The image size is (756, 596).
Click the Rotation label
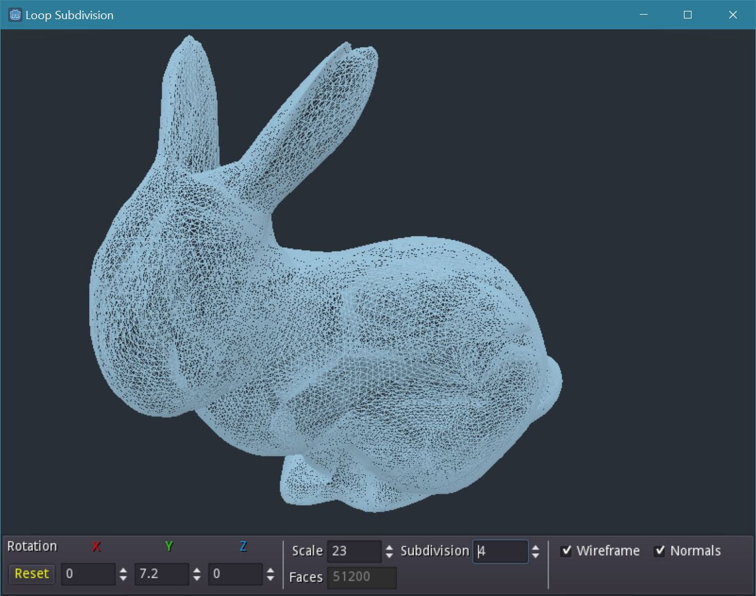tap(32, 546)
